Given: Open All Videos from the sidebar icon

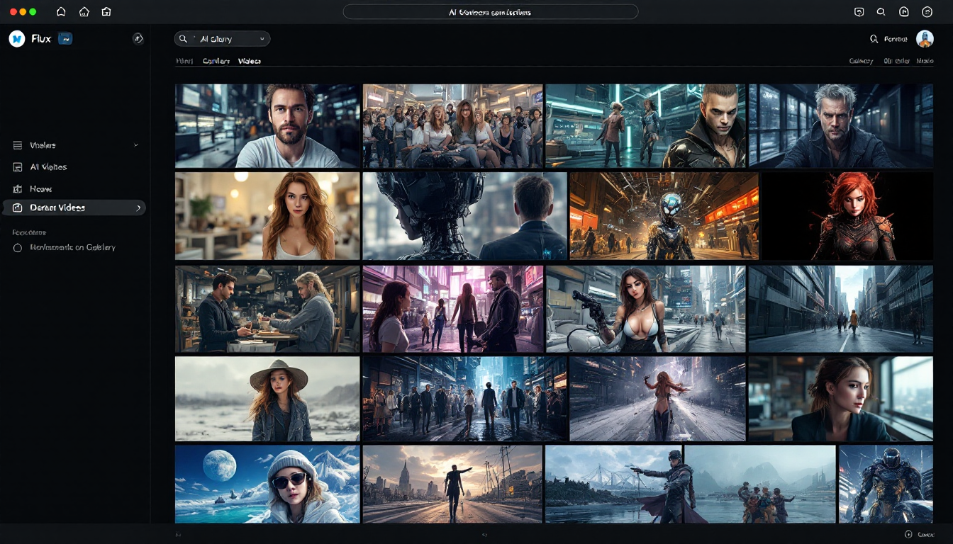Looking at the screenshot, I should coord(17,166).
